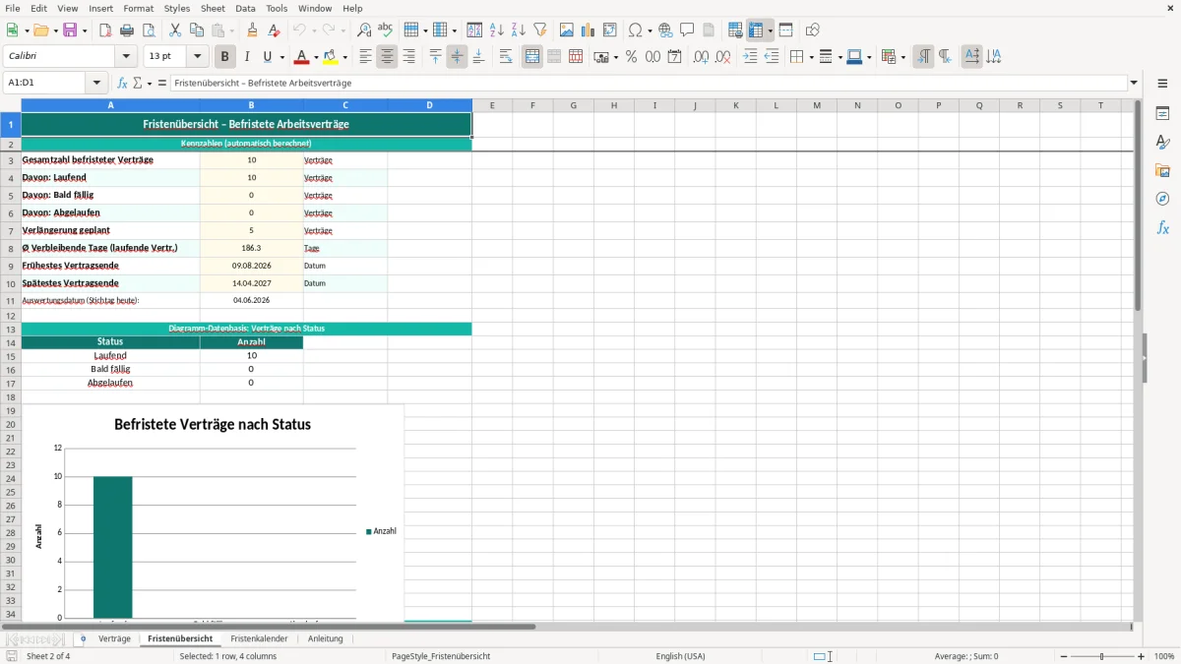Screen dimensions: 1181x664
Task: Open sidebar Properties panel icon
Action: click(1162, 114)
